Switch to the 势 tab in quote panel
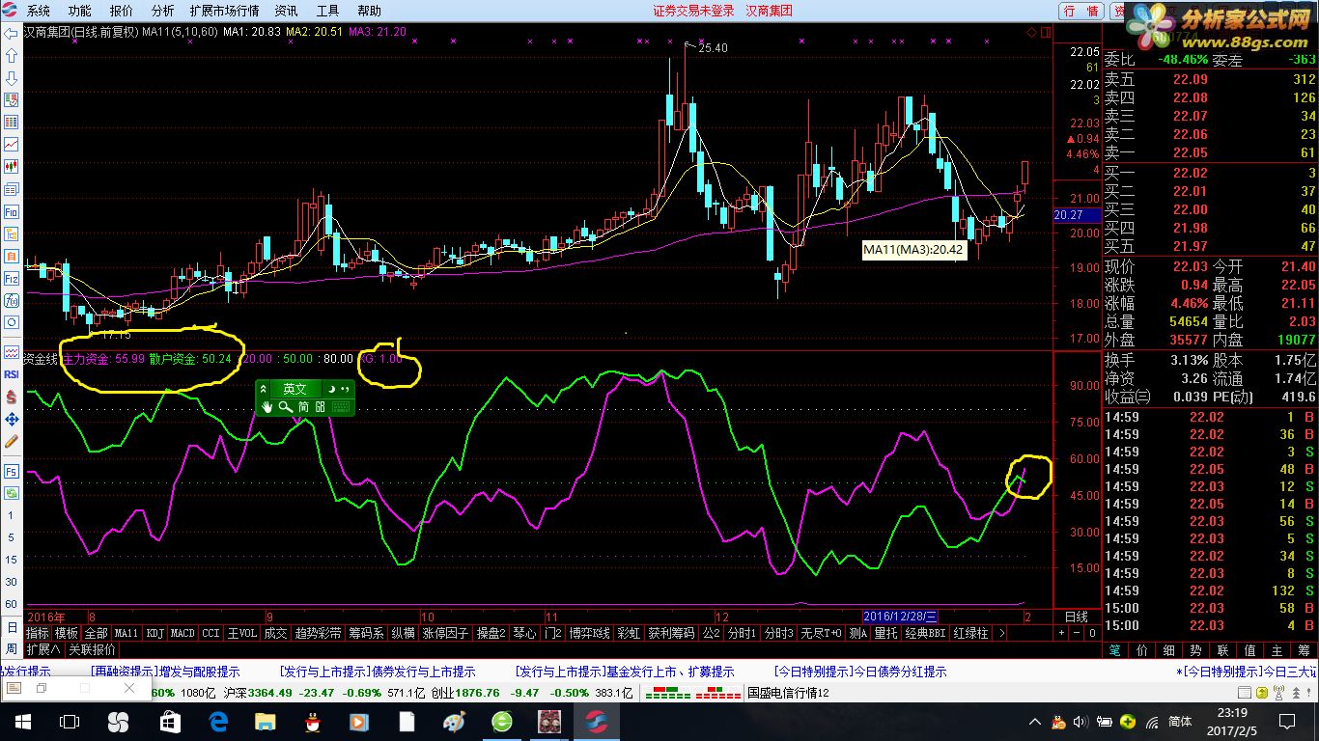1319x741 pixels. pos(1196,650)
